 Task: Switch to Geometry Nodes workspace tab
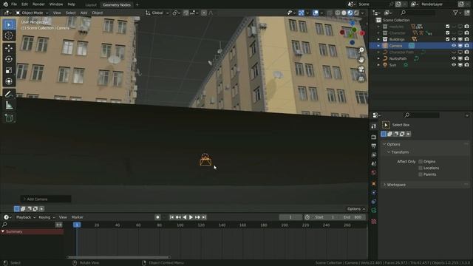click(117, 4)
